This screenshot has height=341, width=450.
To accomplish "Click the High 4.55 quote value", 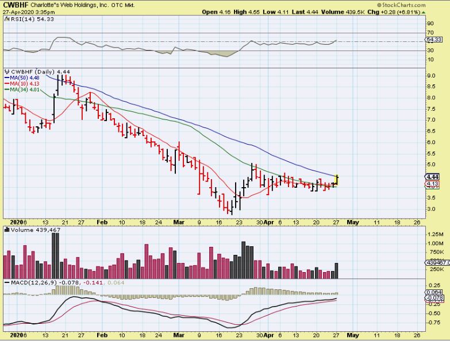I will pyautogui.click(x=247, y=12).
